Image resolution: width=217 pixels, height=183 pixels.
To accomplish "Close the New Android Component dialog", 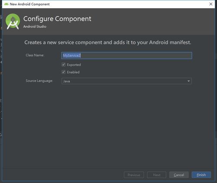I will (x=211, y=4).
